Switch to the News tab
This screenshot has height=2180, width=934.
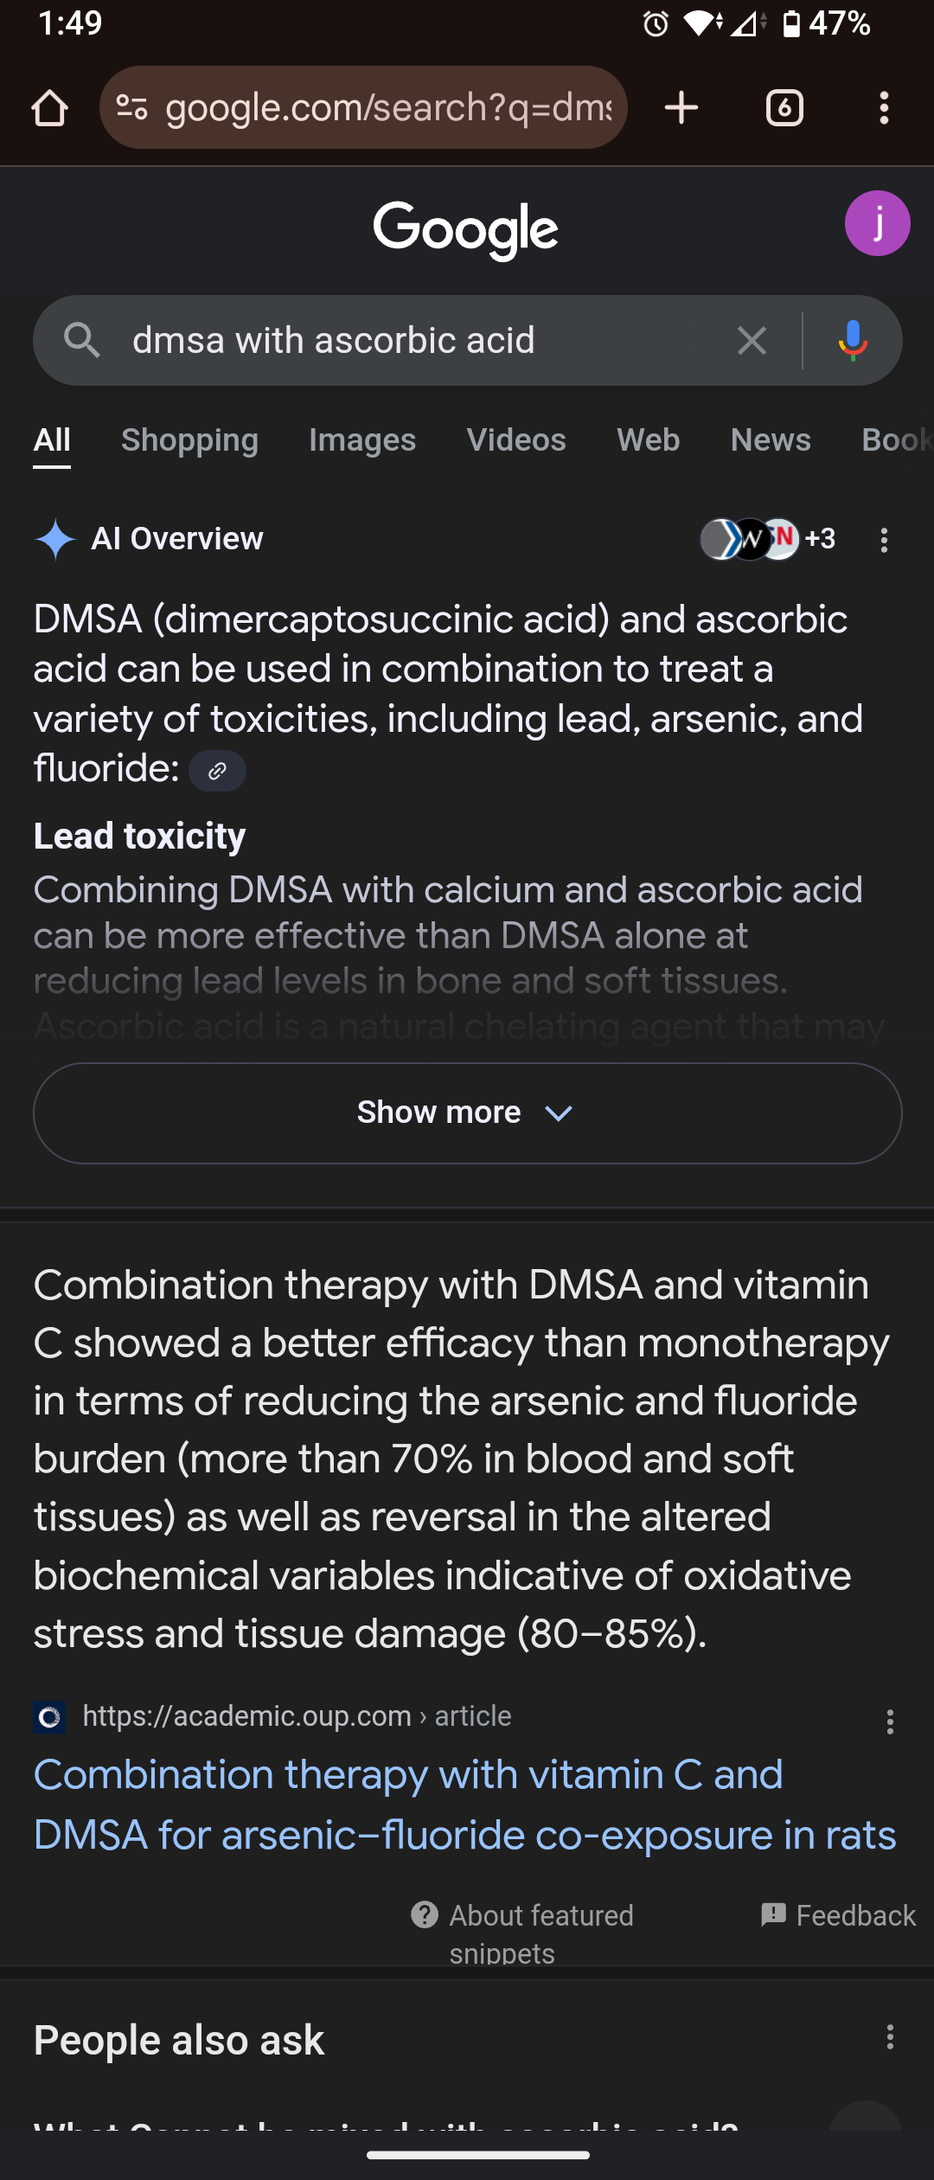tap(771, 440)
